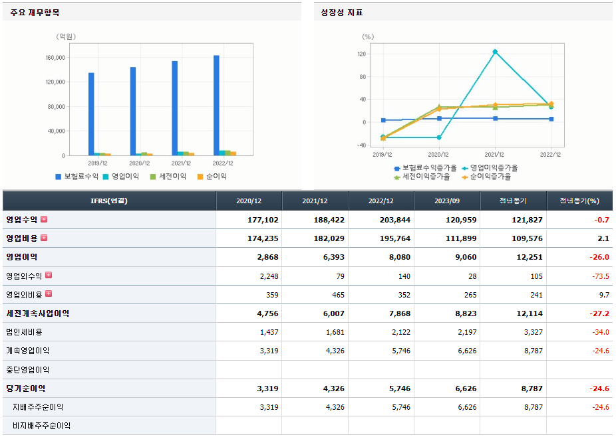Click the 2021/12 peak point on 영업이익증가율 line
This screenshot has height=437, width=616.
[495, 52]
